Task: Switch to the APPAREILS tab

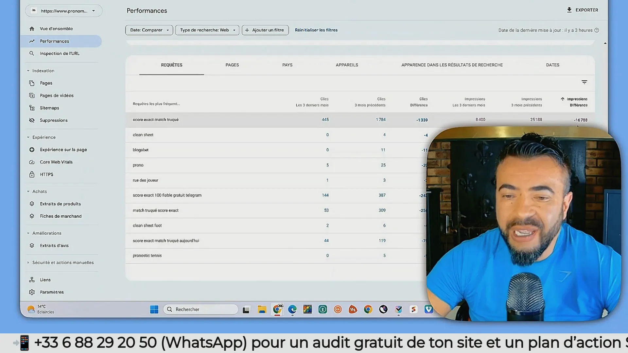Action: click(347, 65)
